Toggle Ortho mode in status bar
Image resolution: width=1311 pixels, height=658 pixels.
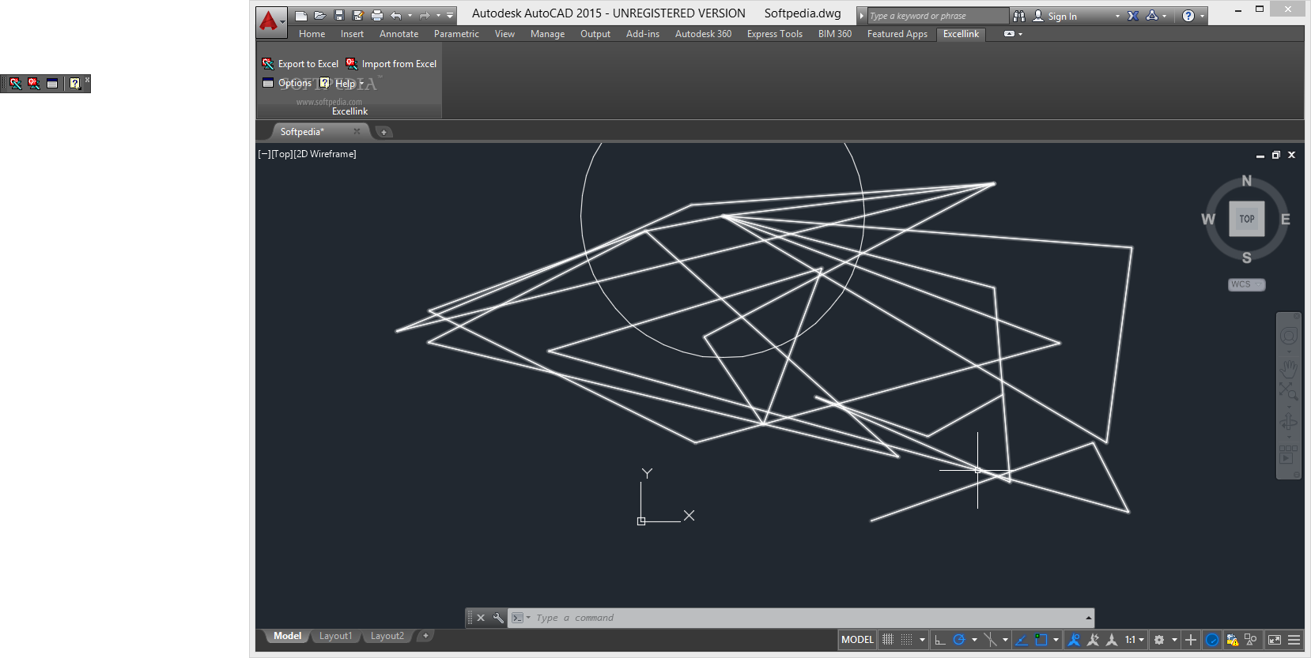click(x=940, y=640)
